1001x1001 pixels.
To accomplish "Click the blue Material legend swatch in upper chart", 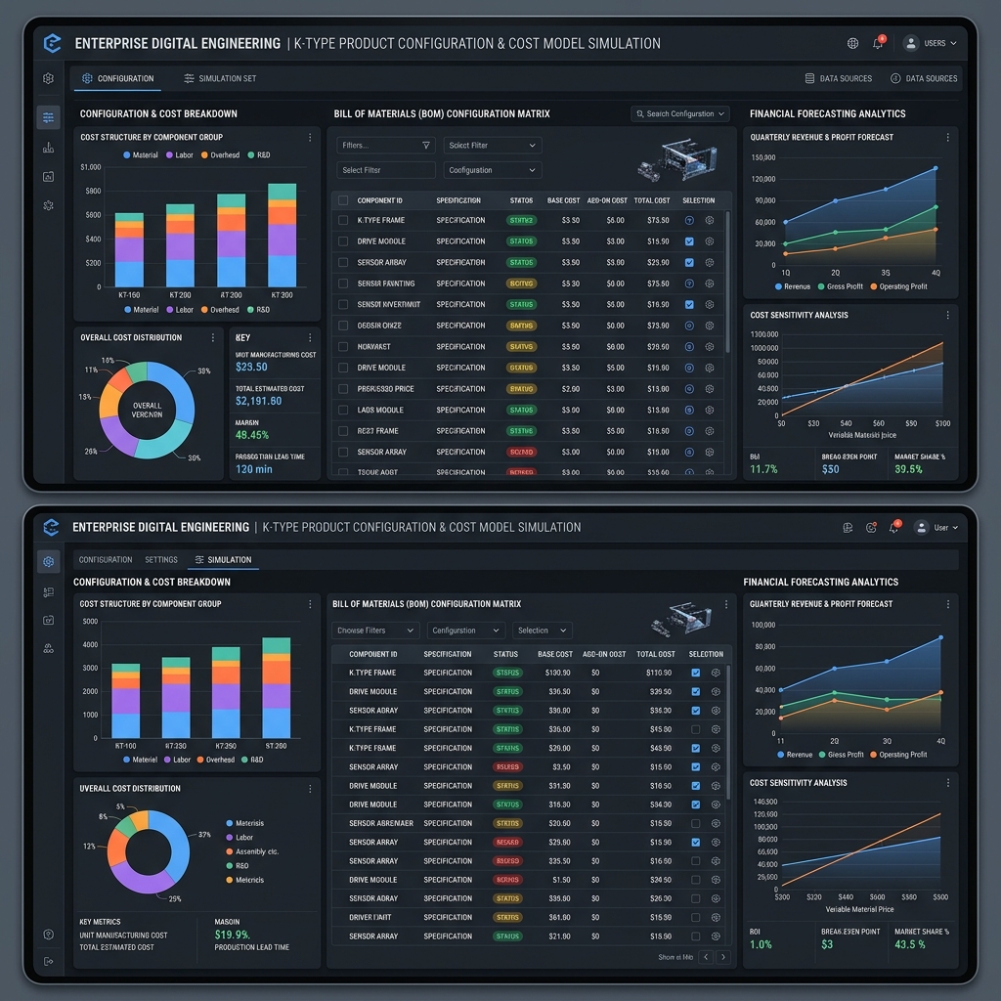I will pos(126,155).
